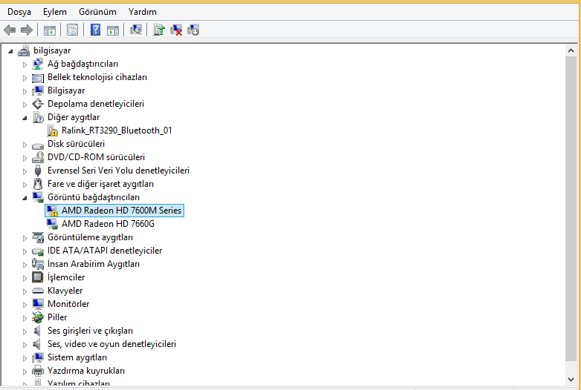The width and height of the screenshot is (581, 390).
Task: Expand Disk sürücüleri category
Action: click(25, 145)
